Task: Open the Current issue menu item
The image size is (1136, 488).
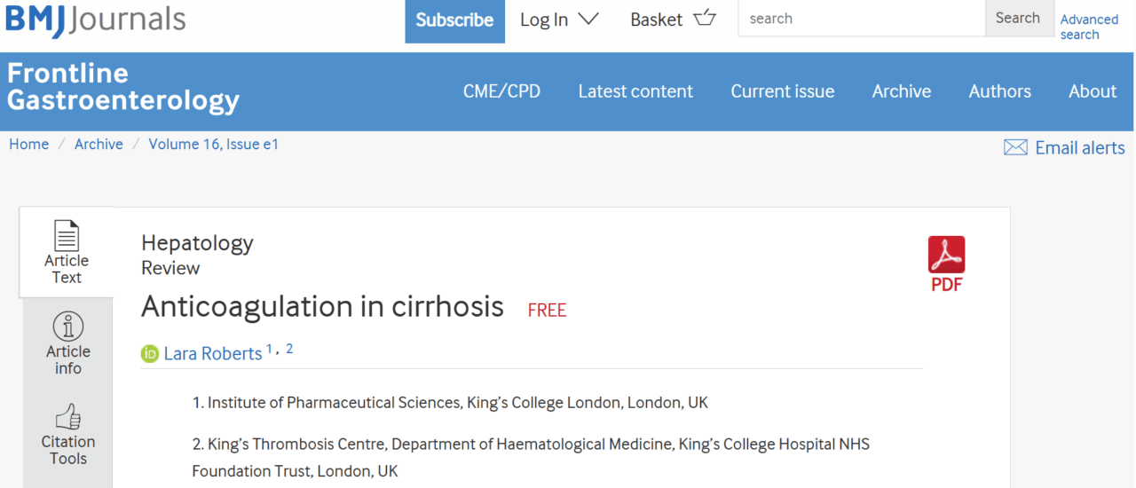Action: (782, 91)
